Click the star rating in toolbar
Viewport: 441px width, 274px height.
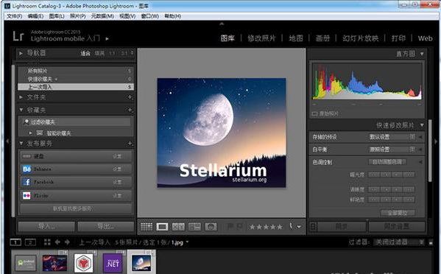pos(266,227)
